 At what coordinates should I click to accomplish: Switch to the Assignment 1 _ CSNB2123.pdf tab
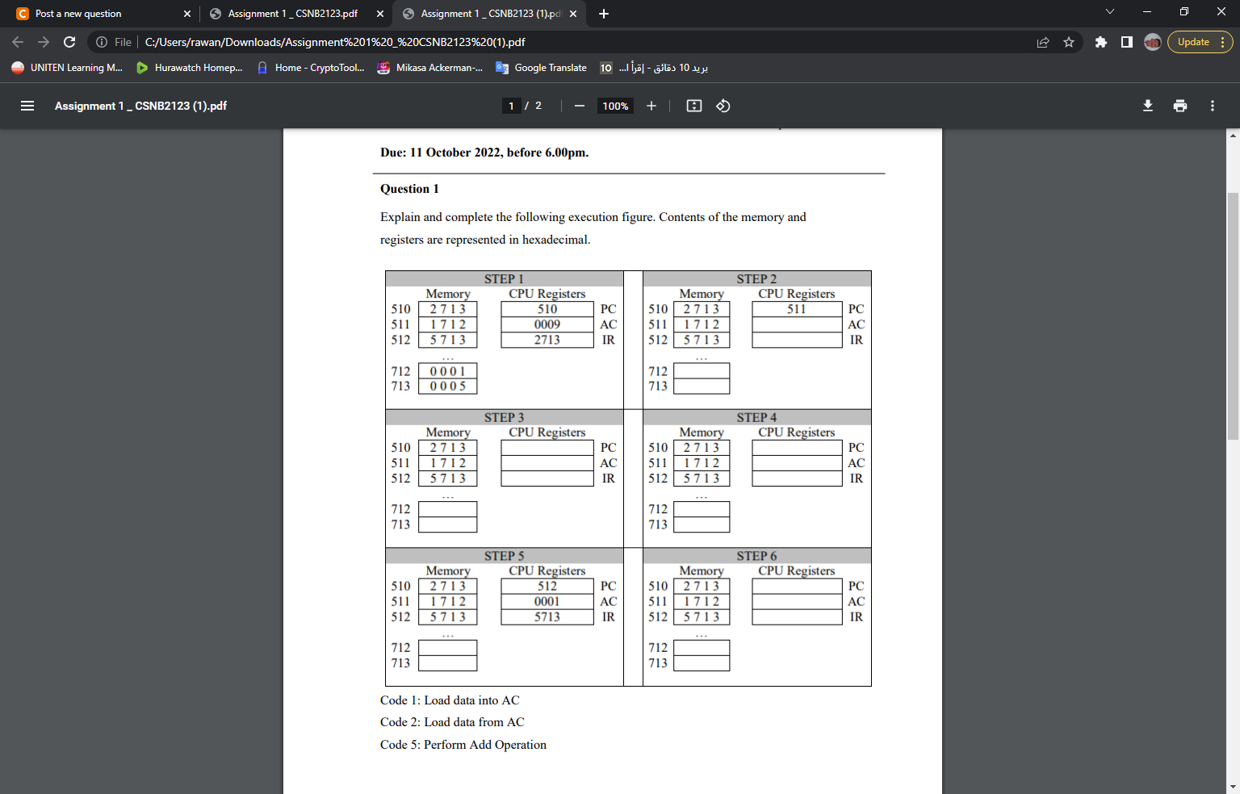[x=294, y=14]
